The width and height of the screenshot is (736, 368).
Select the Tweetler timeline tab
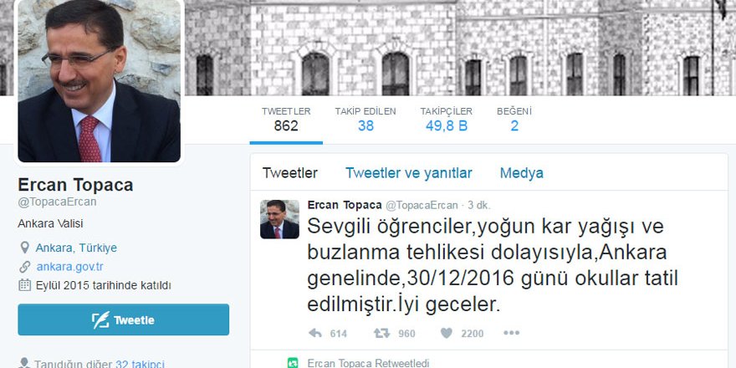point(290,173)
